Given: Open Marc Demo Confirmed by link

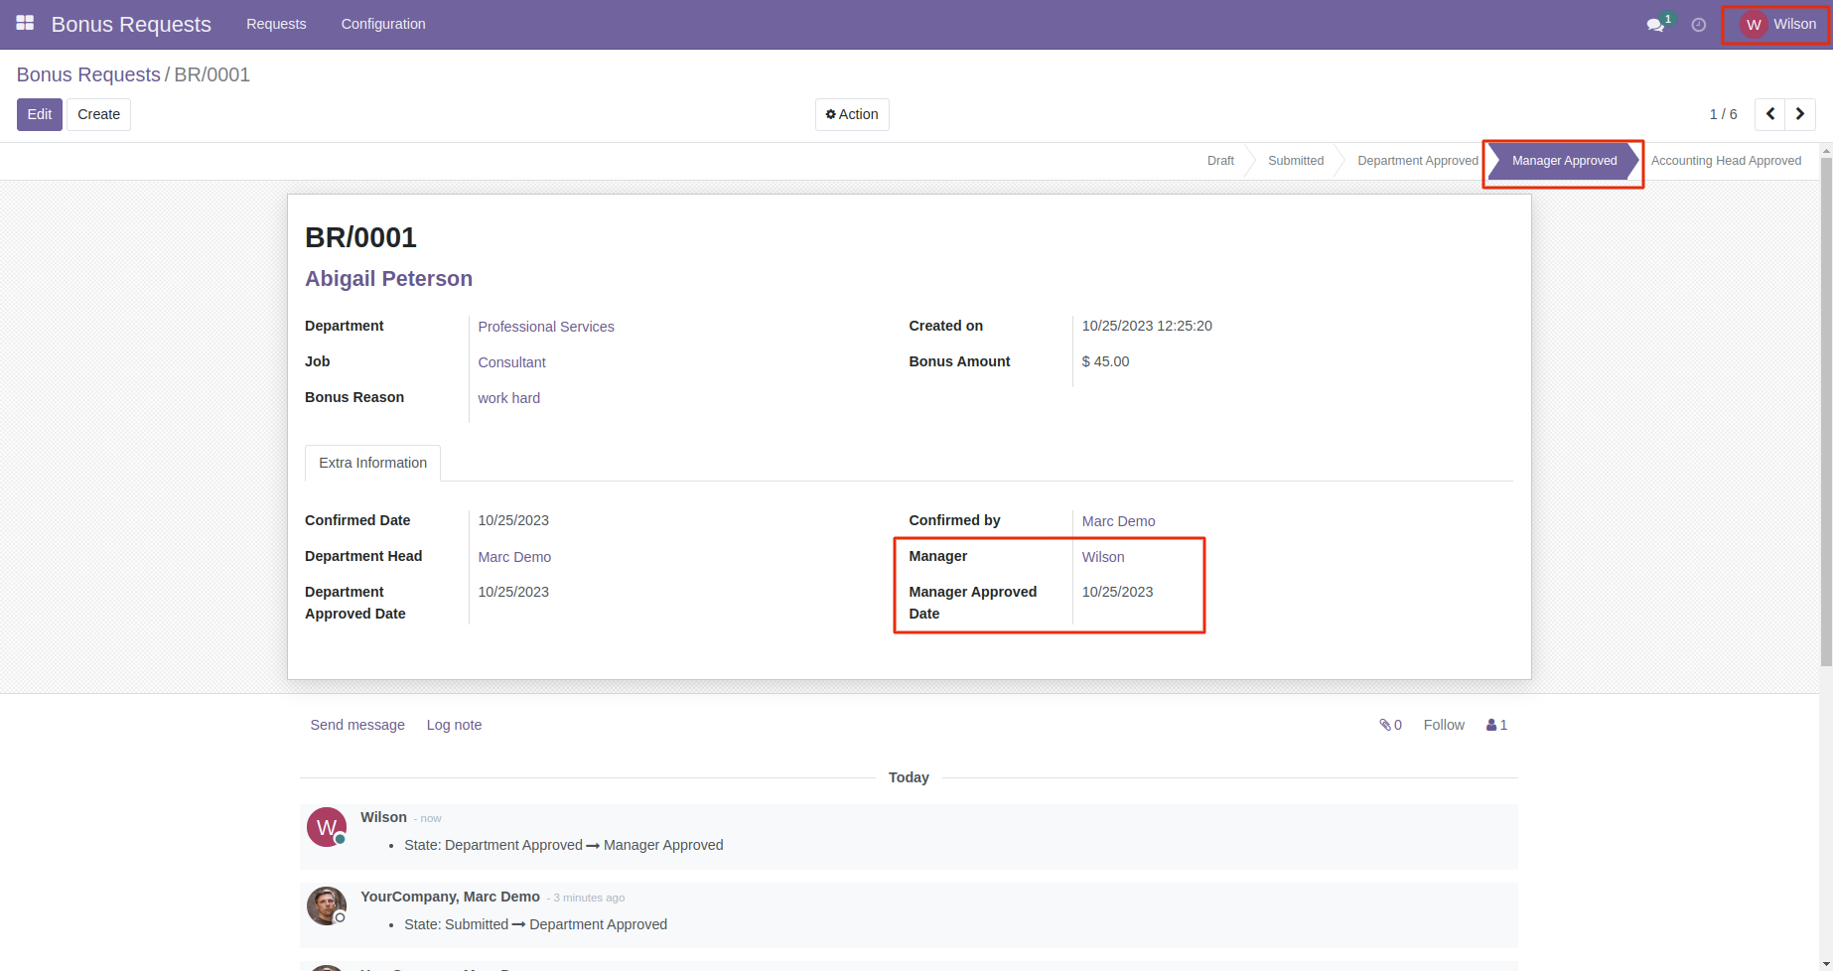Looking at the screenshot, I should pyautogui.click(x=1118, y=521).
